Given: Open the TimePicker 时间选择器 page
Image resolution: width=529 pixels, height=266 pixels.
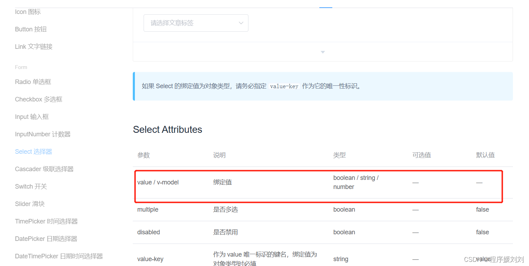Looking at the screenshot, I should 46,221.
